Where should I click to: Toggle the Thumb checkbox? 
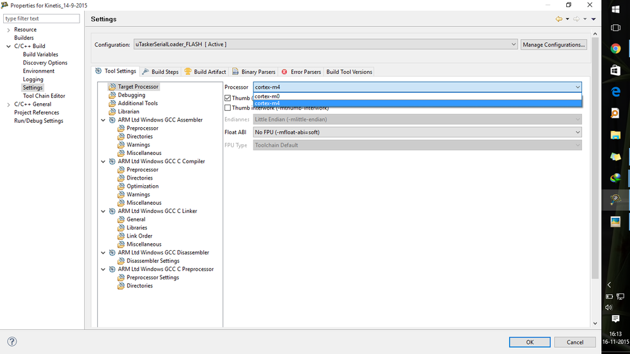click(228, 98)
